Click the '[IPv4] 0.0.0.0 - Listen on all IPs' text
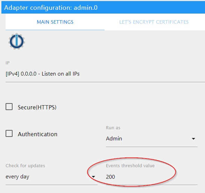This screenshot has width=205, height=193. point(43,74)
